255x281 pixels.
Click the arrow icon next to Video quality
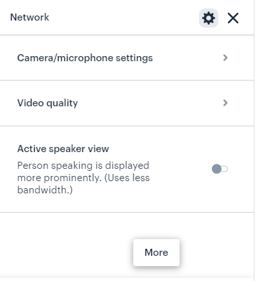[x=225, y=103]
